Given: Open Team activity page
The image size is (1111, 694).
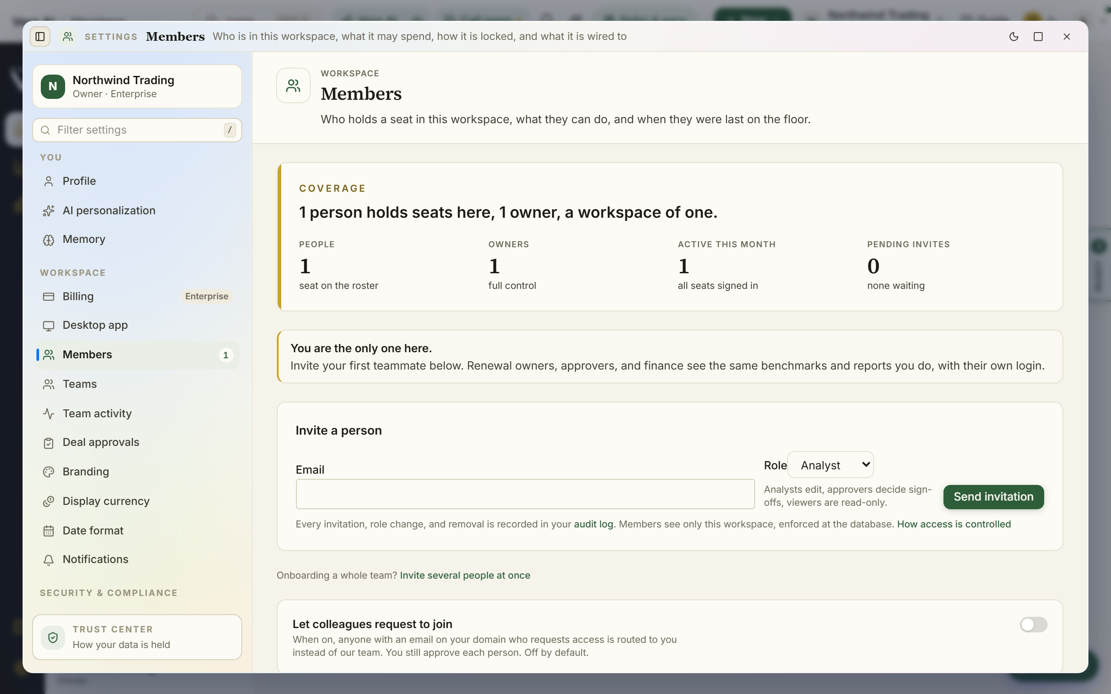Looking at the screenshot, I should point(138,413).
